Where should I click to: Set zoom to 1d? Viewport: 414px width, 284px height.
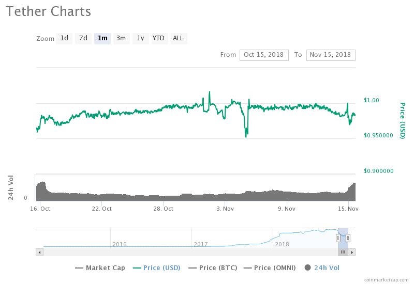[64, 38]
